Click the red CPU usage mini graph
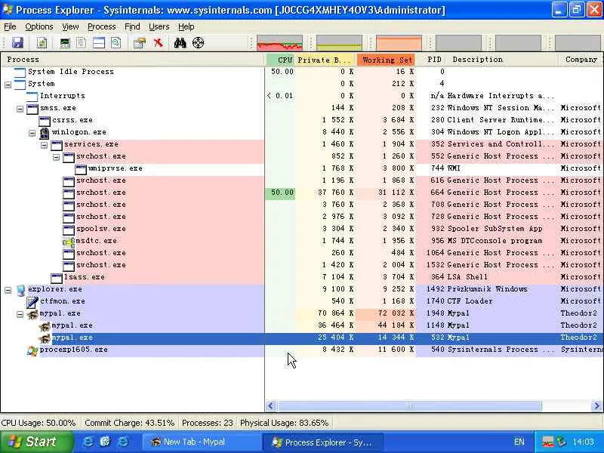Screen dimensions: 604x453 [x=279, y=43]
